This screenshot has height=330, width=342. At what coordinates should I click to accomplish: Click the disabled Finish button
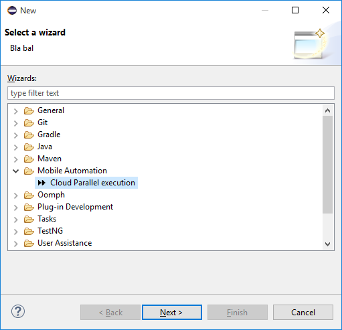(x=238, y=313)
